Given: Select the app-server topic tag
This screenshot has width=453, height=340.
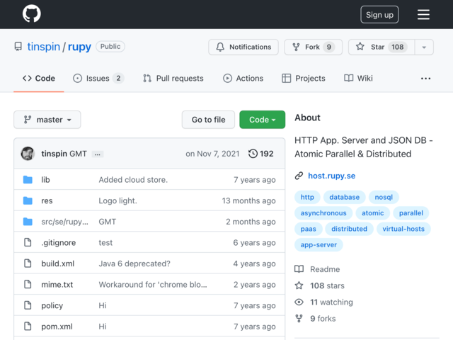Looking at the screenshot, I should (x=319, y=245).
